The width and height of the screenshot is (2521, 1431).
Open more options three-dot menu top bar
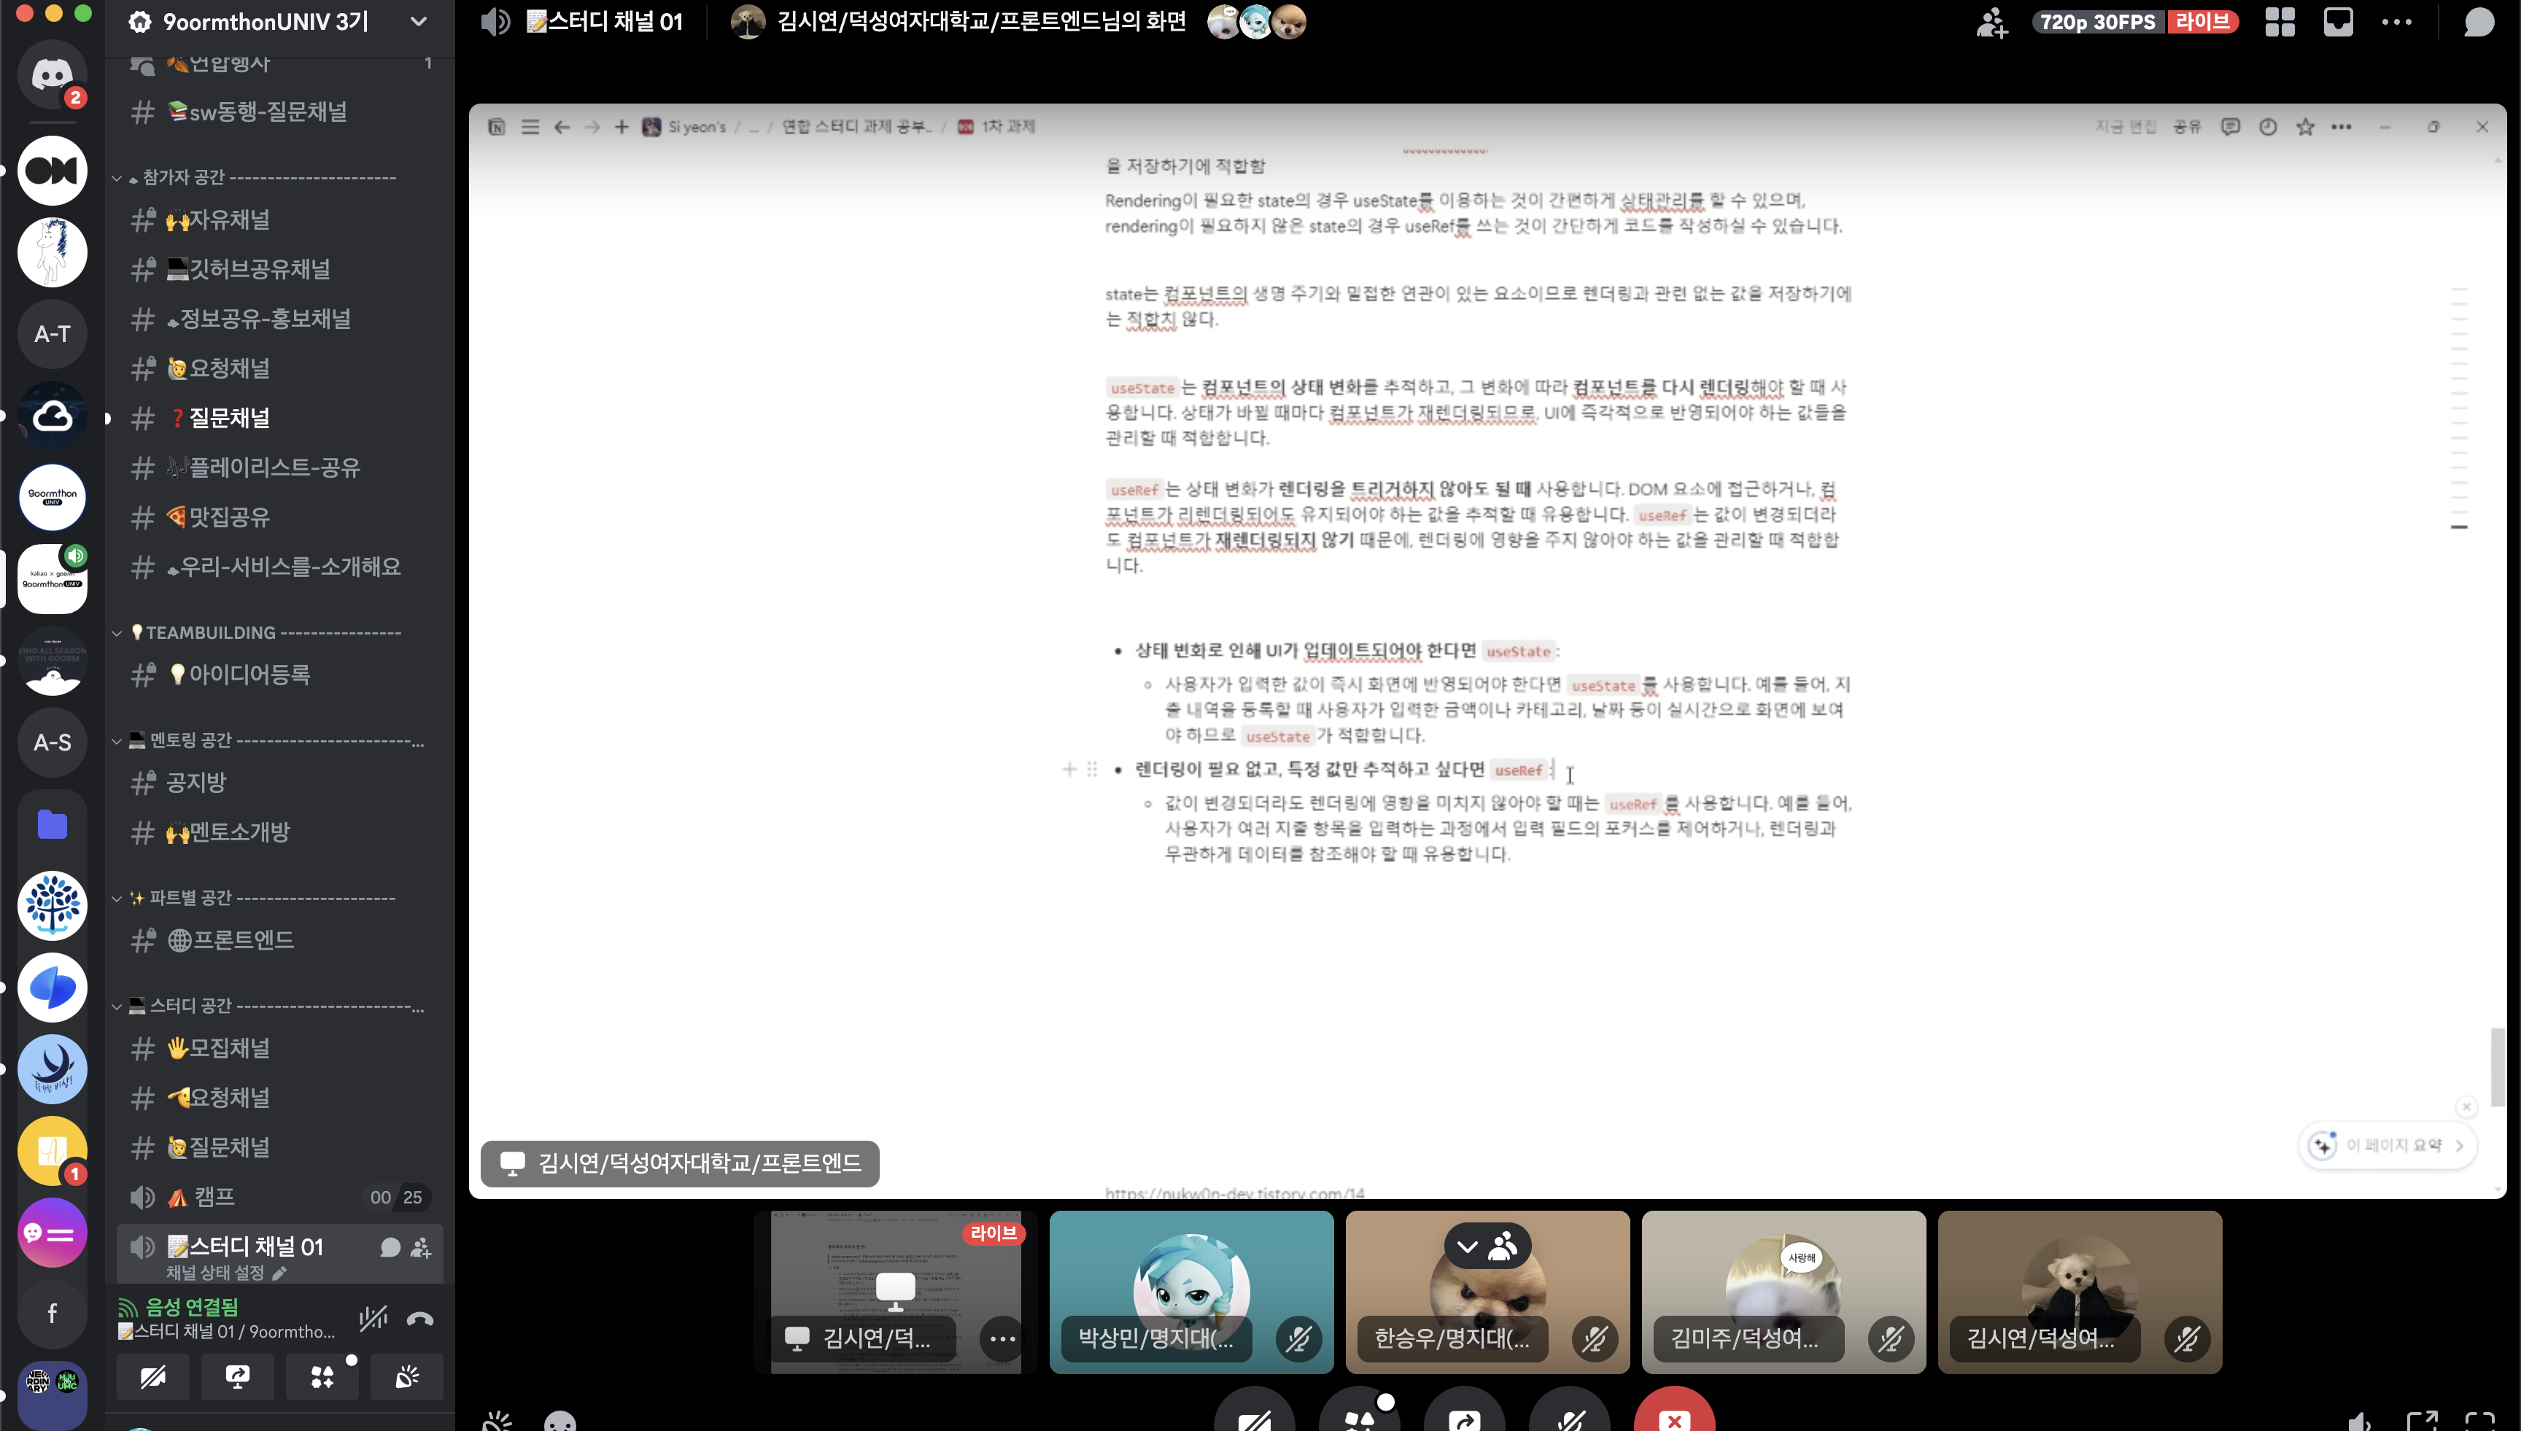pyautogui.click(x=2396, y=22)
